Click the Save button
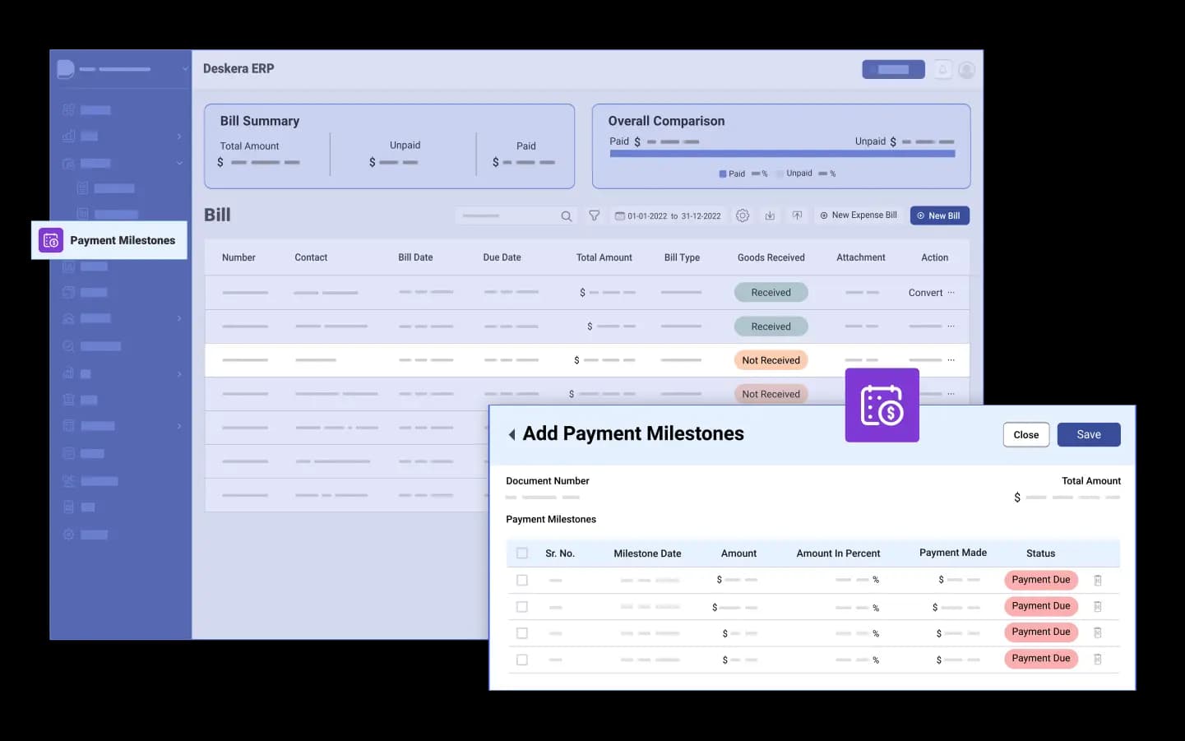The width and height of the screenshot is (1185, 741). pos(1088,435)
